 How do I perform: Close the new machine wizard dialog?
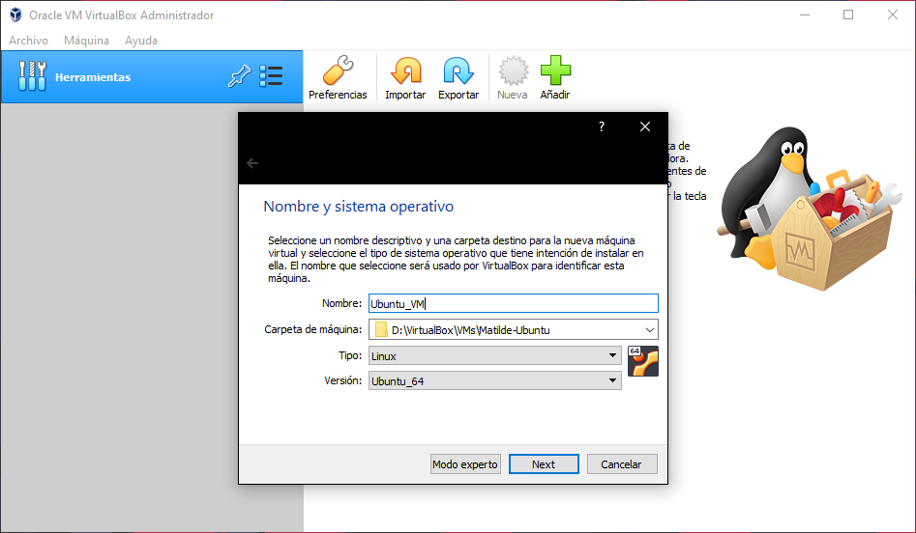645,126
